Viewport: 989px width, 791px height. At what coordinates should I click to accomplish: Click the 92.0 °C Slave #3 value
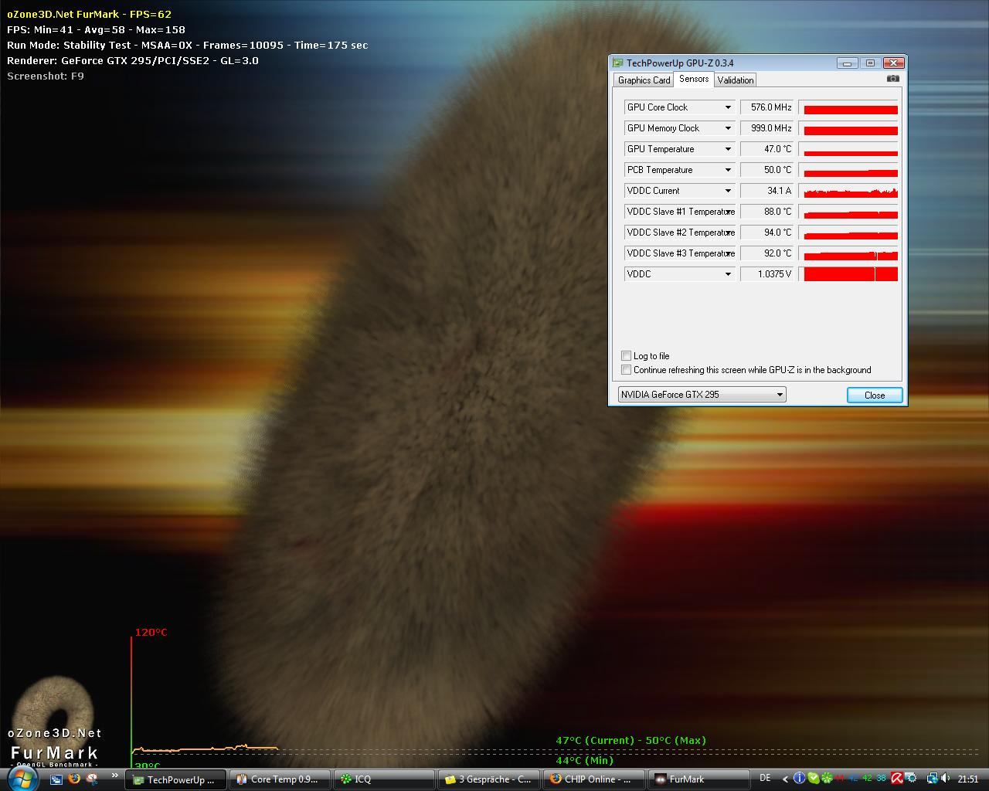tap(767, 253)
